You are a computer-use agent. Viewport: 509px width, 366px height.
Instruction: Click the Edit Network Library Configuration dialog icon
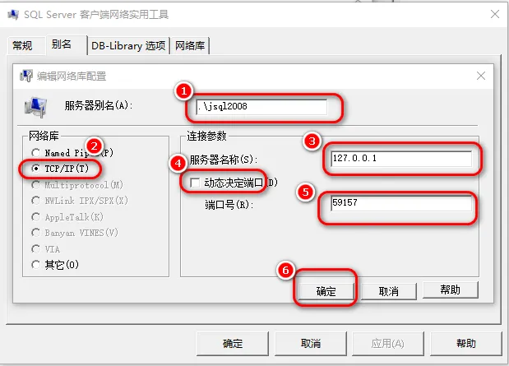[26, 76]
